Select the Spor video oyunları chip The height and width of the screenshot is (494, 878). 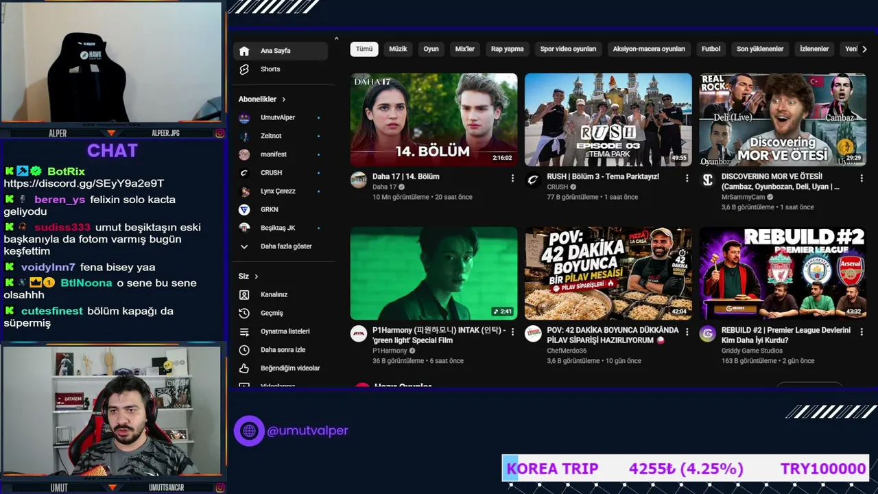(568, 49)
